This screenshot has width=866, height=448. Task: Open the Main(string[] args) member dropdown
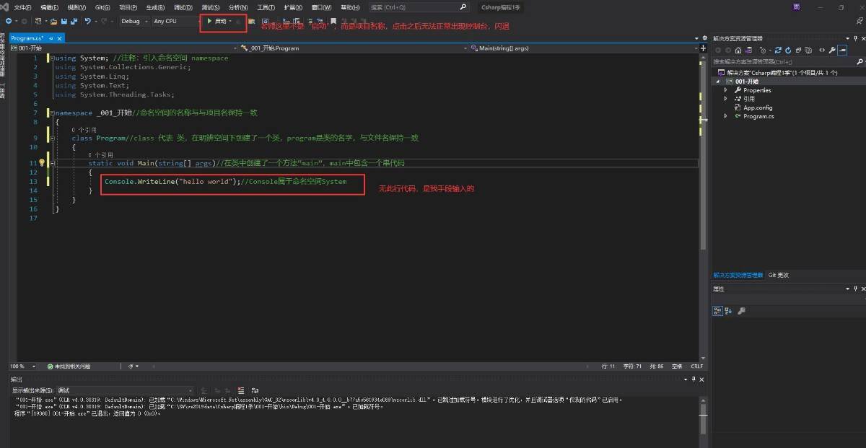pos(583,48)
